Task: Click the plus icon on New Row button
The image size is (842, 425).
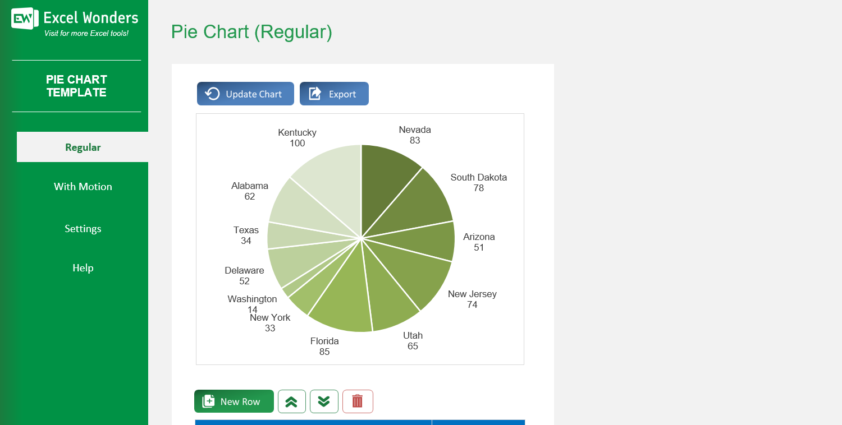Action: 208,401
